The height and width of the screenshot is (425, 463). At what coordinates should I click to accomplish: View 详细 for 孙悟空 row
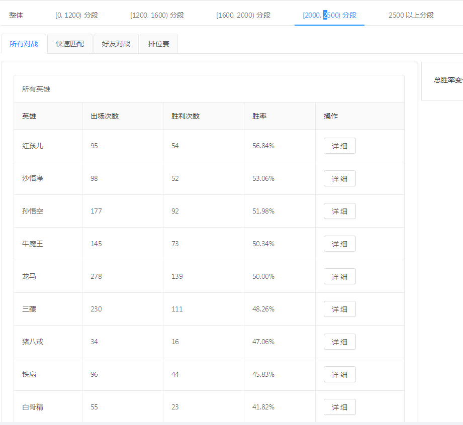click(x=339, y=211)
